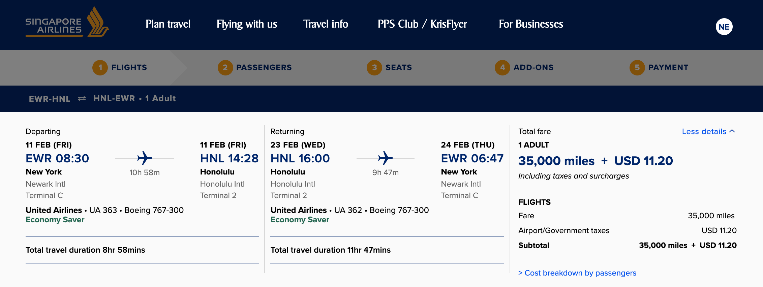Click the 35,000 miles total fare amount
The image size is (763, 287).
557,161
